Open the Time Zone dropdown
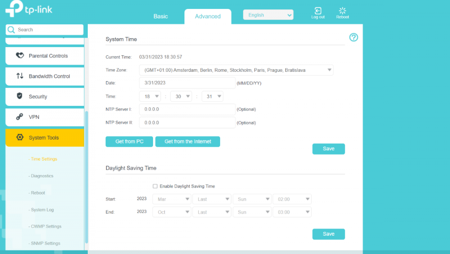This screenshot has height=254, width=450. (236, 70)
